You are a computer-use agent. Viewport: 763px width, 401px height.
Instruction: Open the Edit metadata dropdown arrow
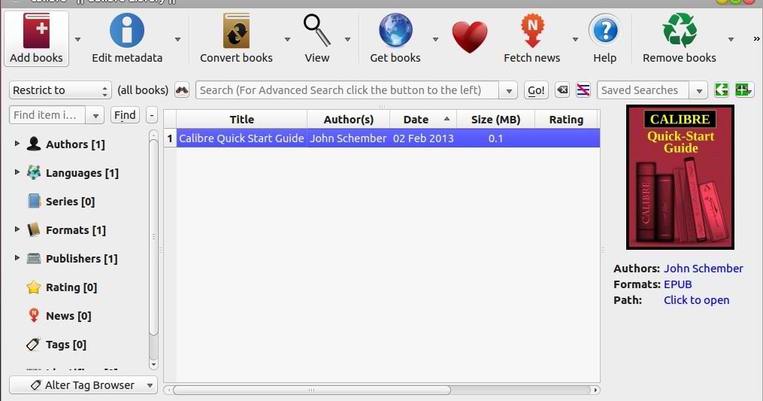point(177,39)
